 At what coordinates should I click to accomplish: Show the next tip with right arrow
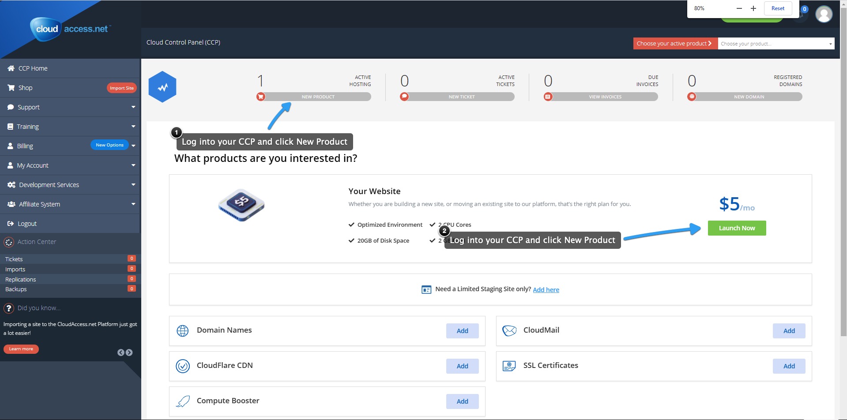(x=129, y=352)
